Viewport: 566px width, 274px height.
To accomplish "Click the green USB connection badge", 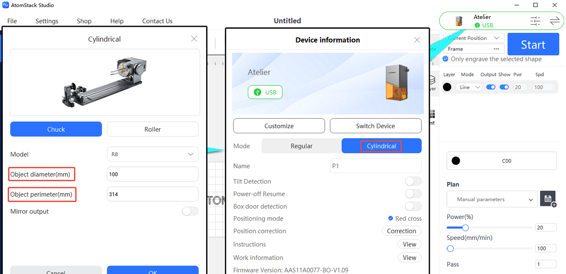I will click(x=265, y=92).
